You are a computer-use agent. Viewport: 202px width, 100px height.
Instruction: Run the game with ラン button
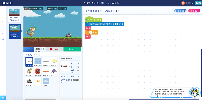pyautogui.click(x=72, y=49)
